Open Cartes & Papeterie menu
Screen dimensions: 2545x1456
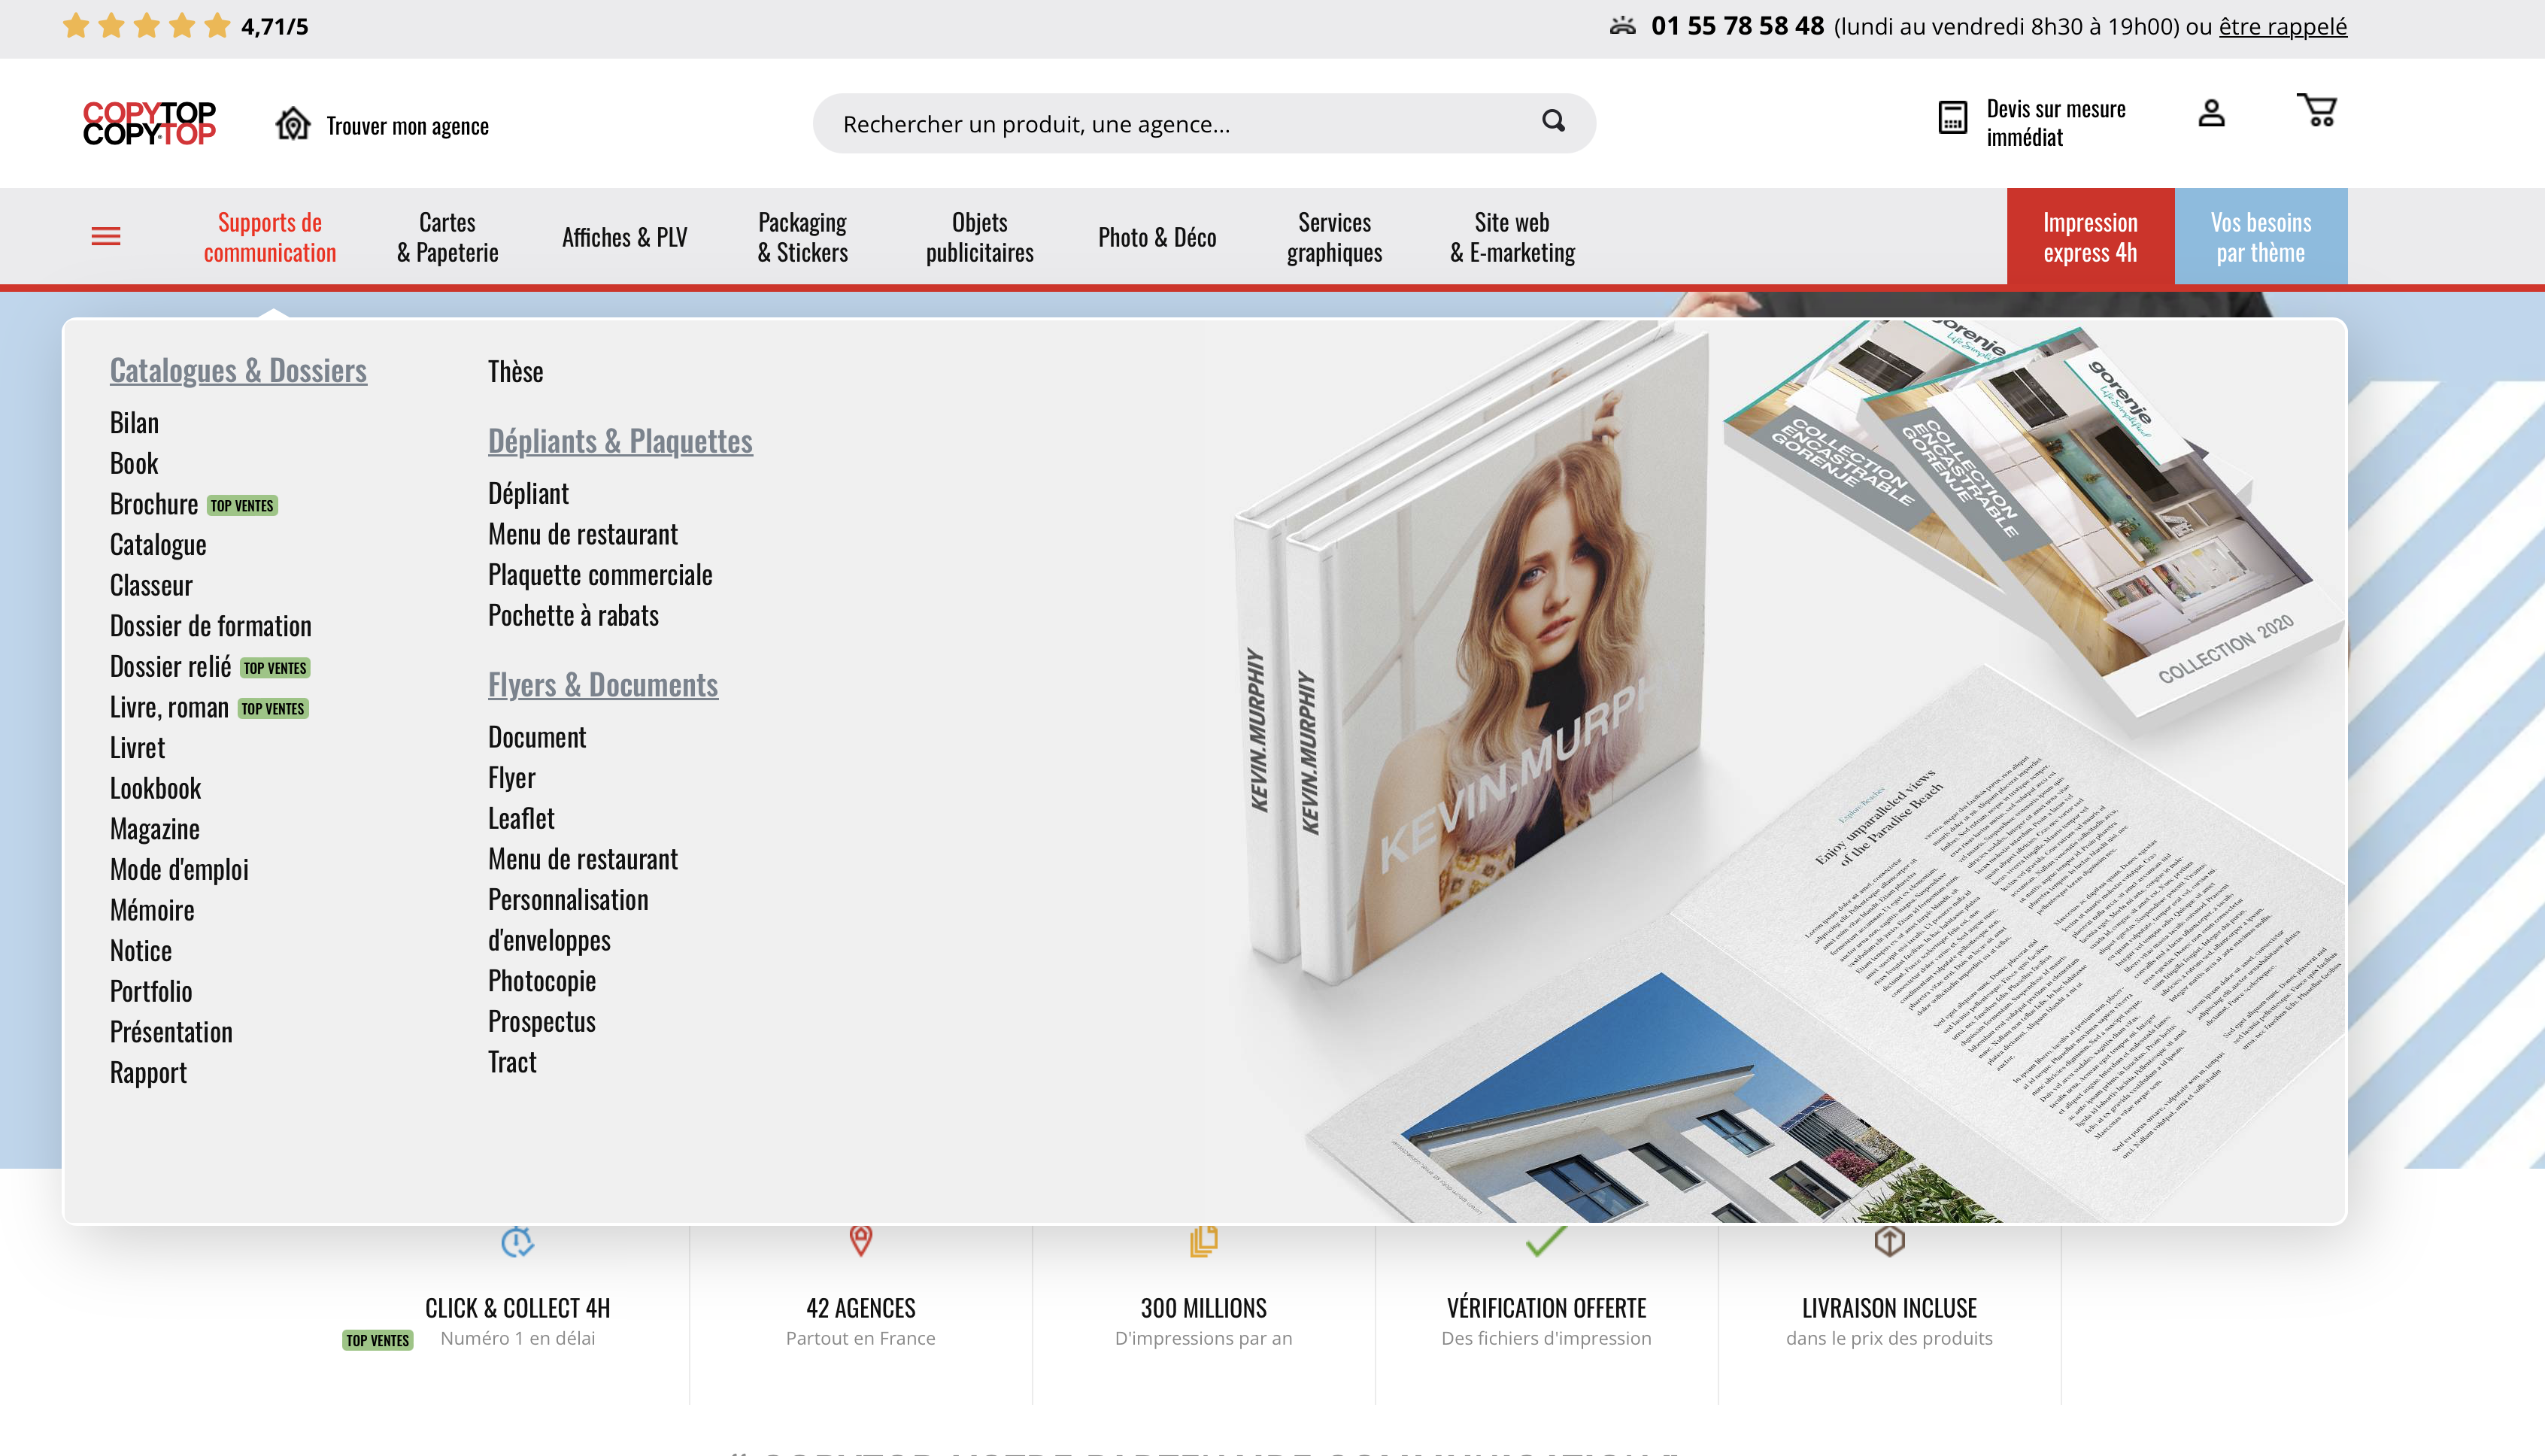pyautogui.click(x=447, y=237)
